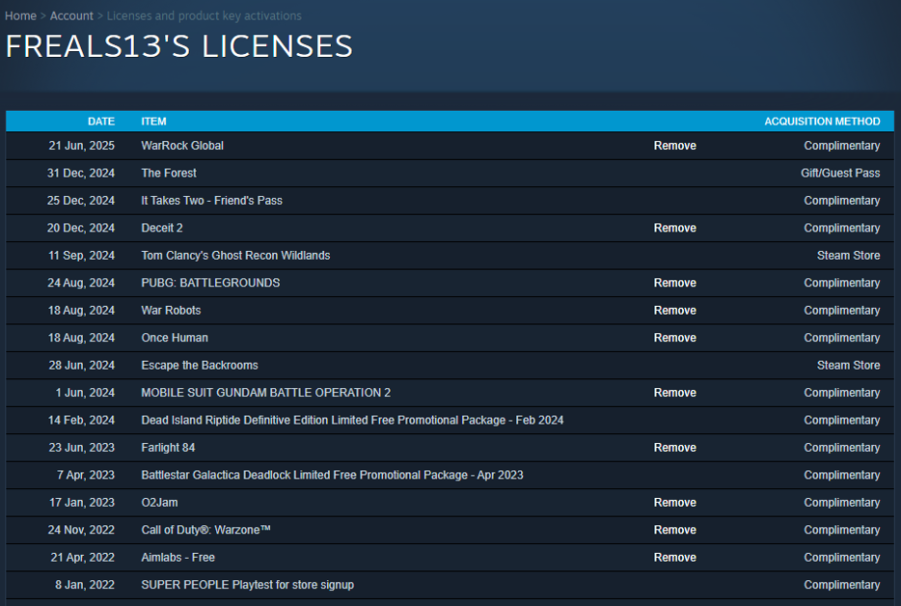Click the date 23 Jun, 2023

[x=82, y=448]
